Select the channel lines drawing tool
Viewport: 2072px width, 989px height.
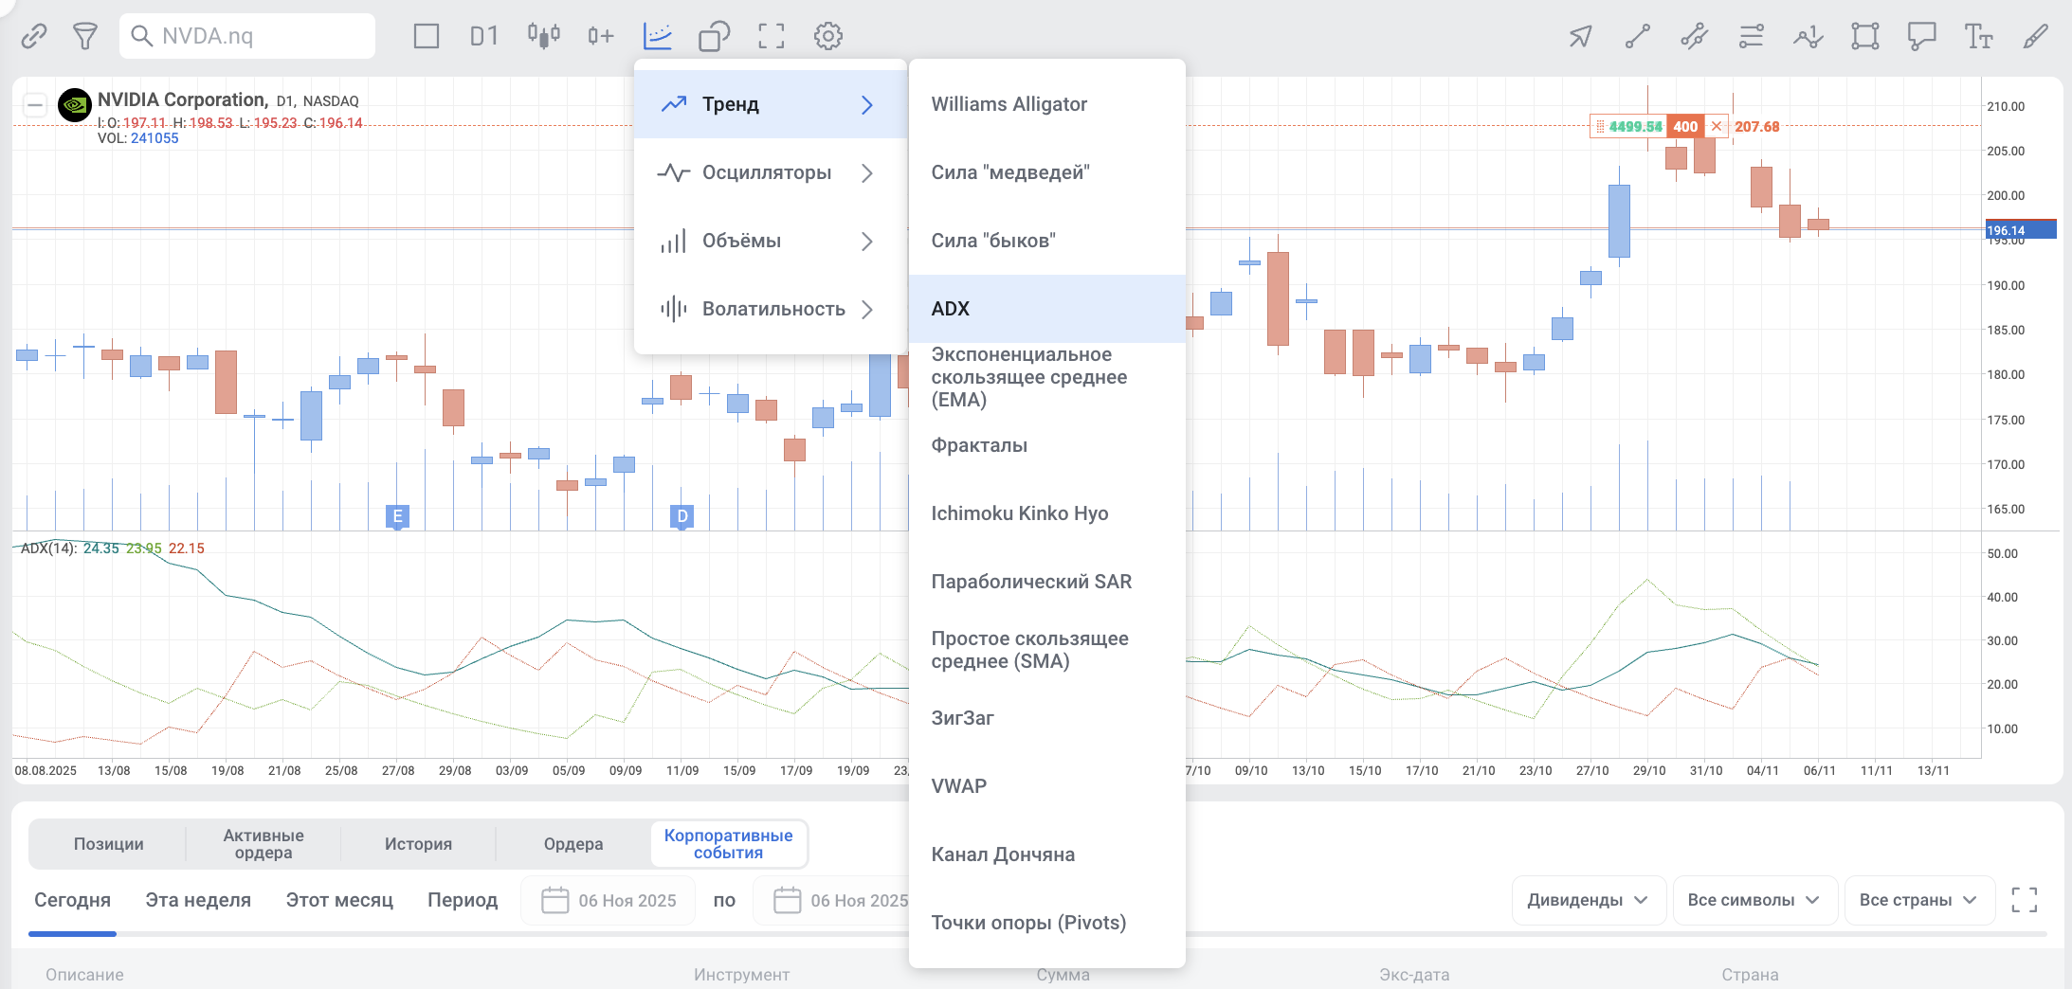[x=1694, y=36]
